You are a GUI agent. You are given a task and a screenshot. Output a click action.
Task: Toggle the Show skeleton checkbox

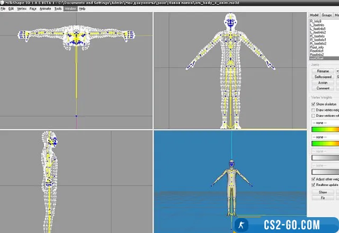tap(313, 105)
